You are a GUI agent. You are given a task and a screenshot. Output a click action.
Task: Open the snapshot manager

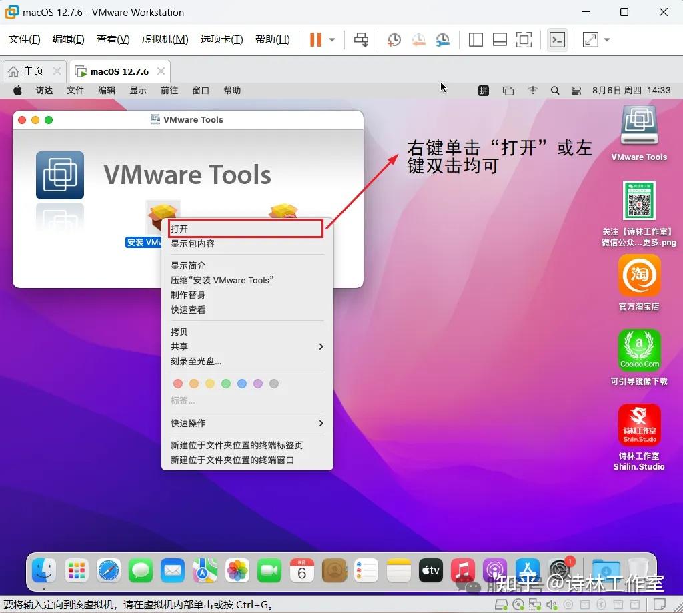click(x=443, y=39)
